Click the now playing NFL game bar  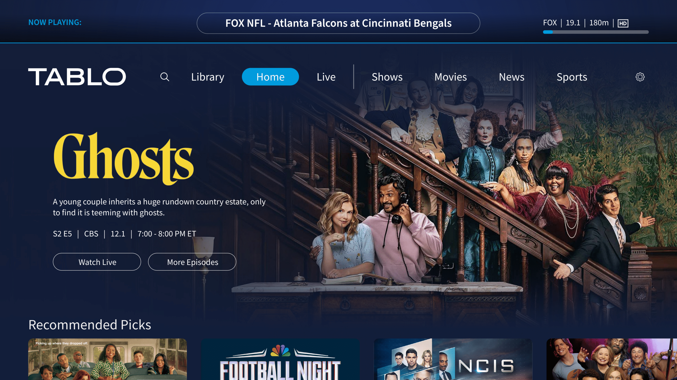click(338, 23)
